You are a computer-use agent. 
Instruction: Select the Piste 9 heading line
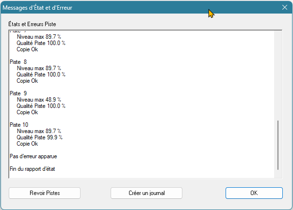18,93
